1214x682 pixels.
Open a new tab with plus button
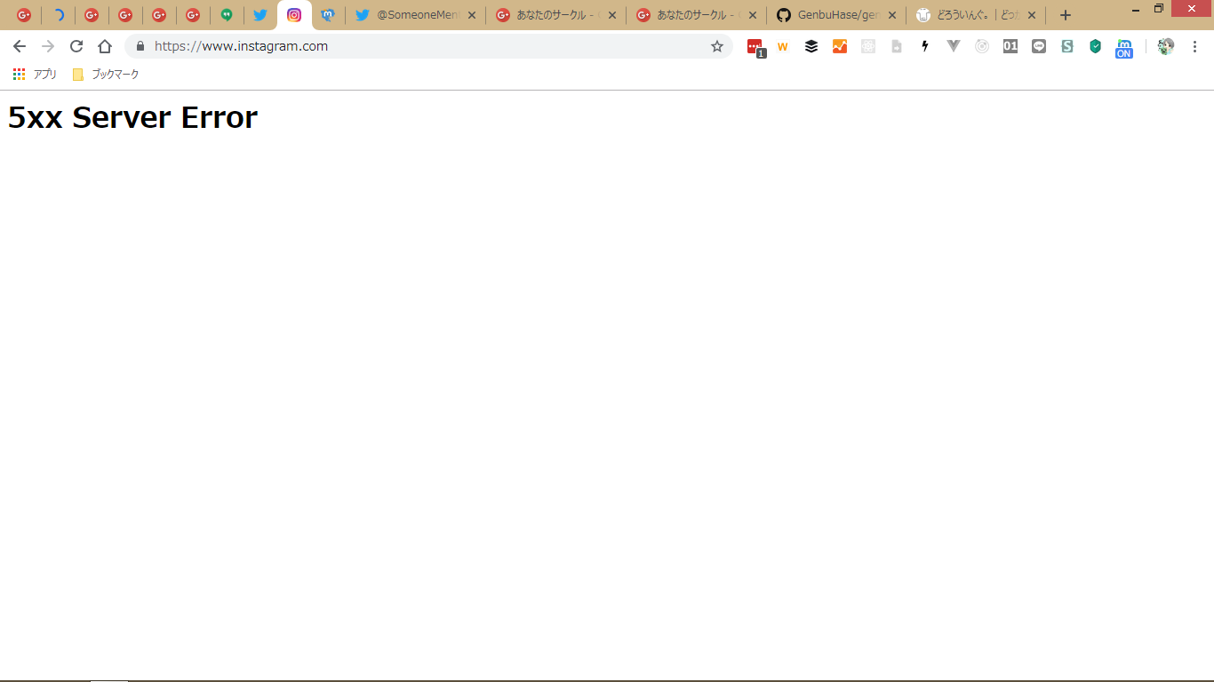(x=1066, y=15)
